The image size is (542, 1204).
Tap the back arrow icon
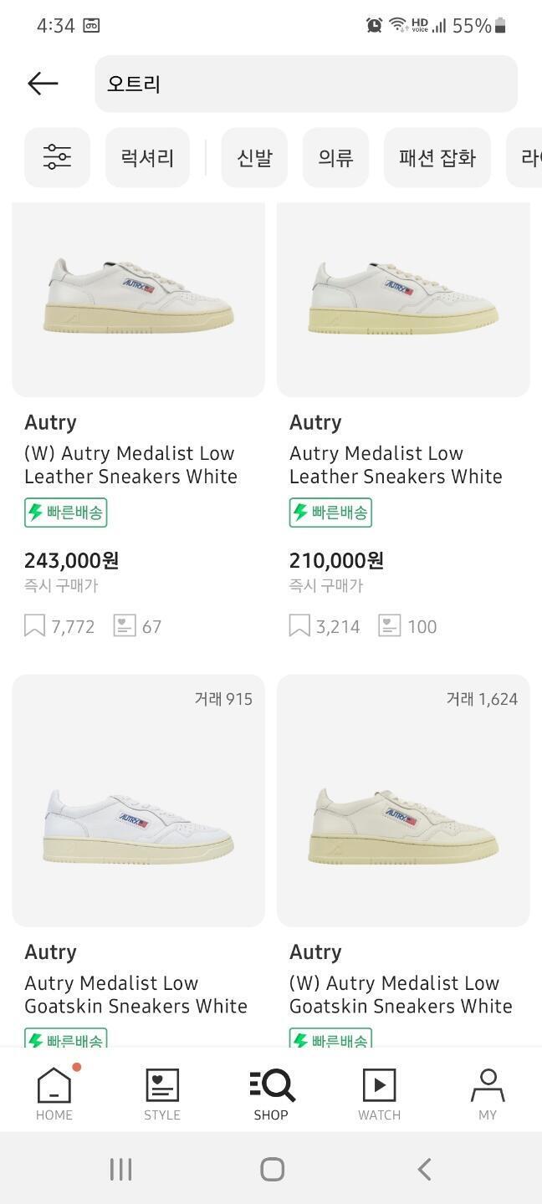[43, 84]
